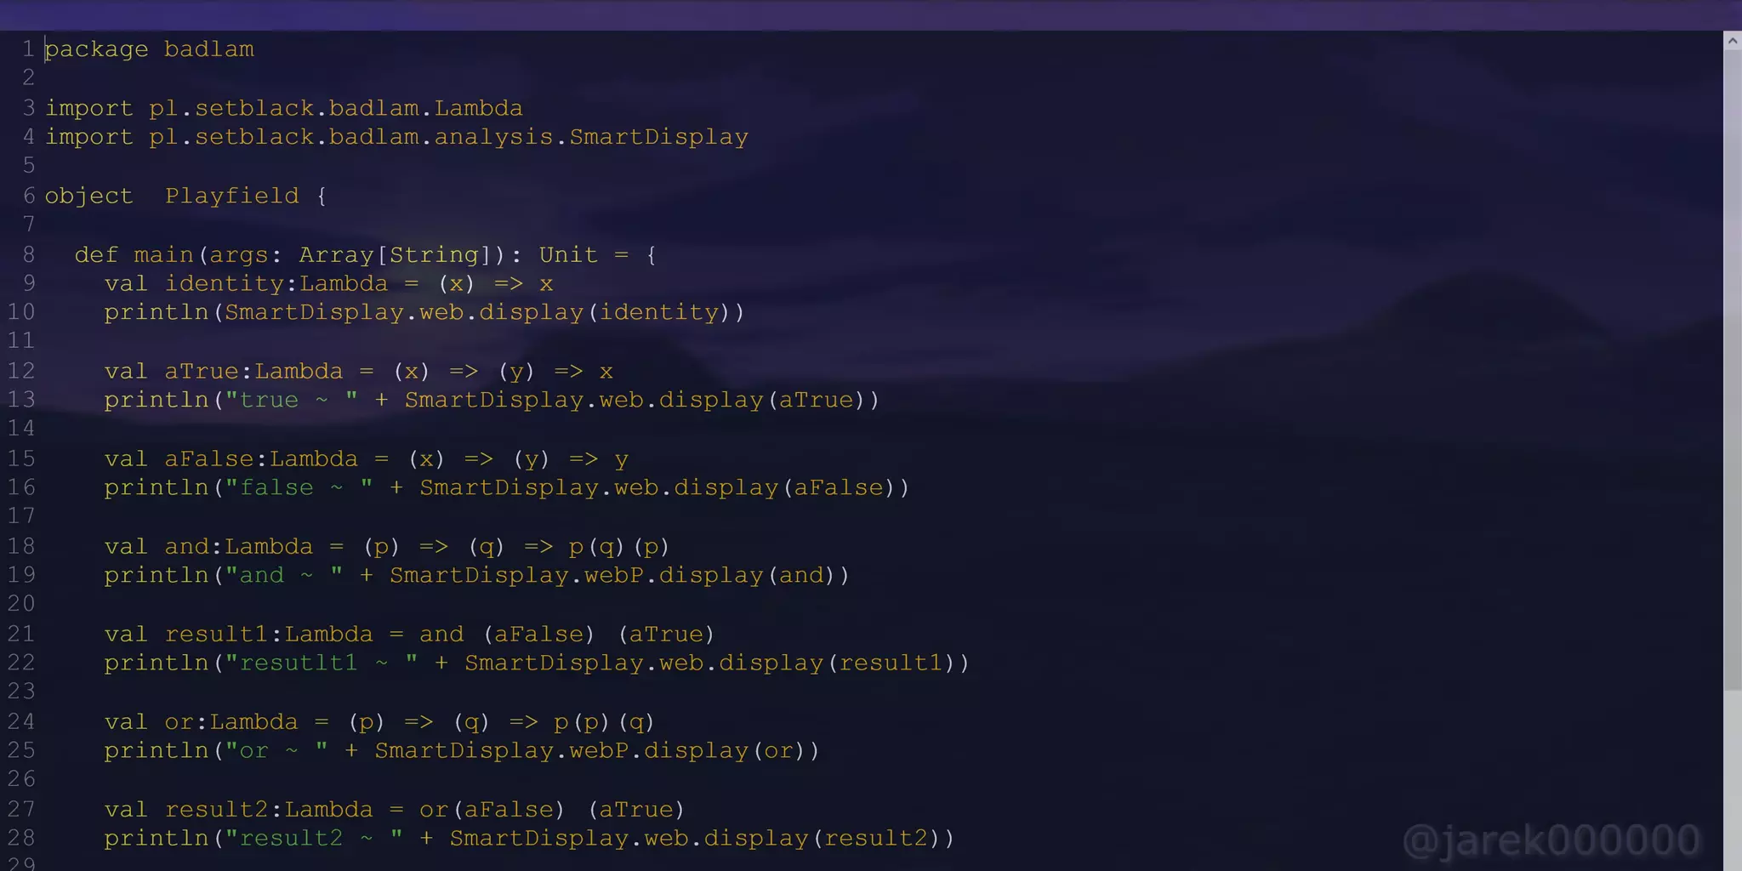Click line number 12 in the gutter
The height and width of the screenshot is (871, 1742).
pyautogui.click(x=21, y=371)
